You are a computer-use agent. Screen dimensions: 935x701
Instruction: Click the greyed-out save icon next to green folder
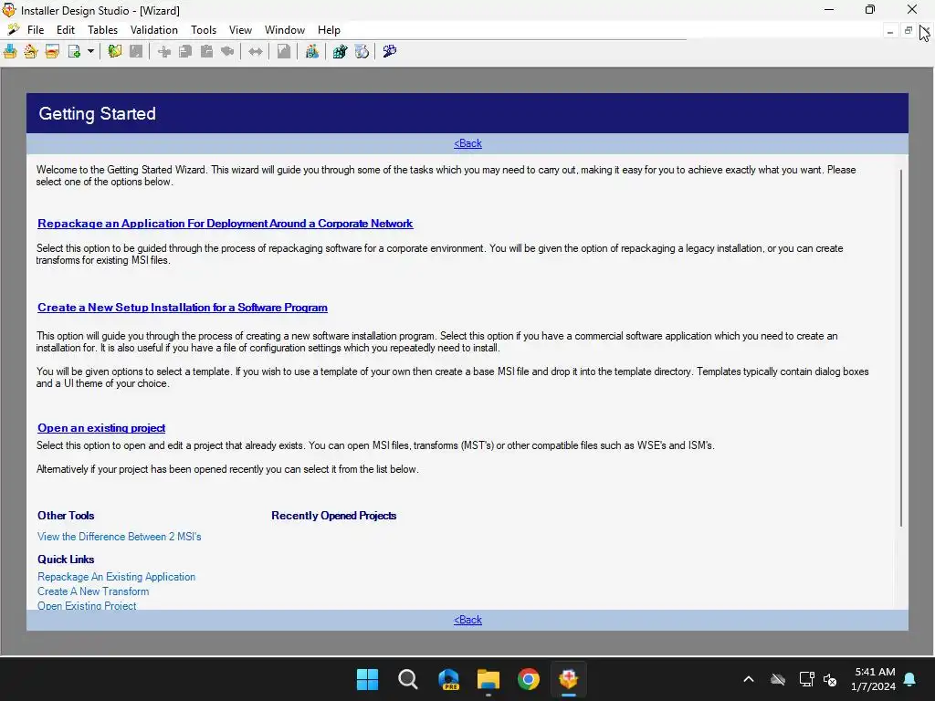(137, 52)
